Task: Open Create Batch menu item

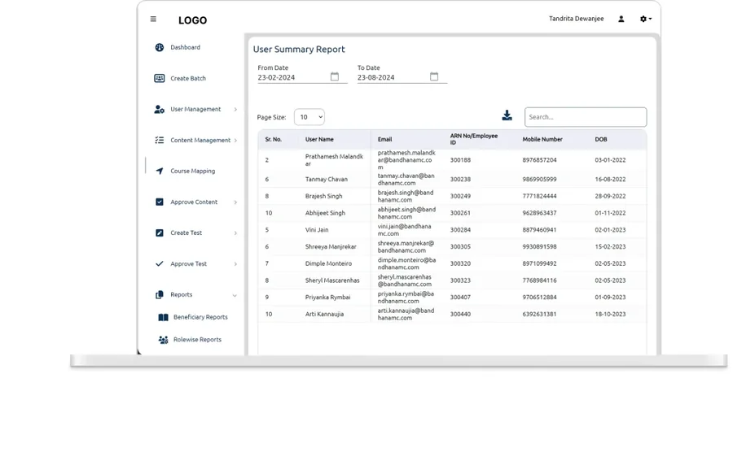Action: click(188, 78)
